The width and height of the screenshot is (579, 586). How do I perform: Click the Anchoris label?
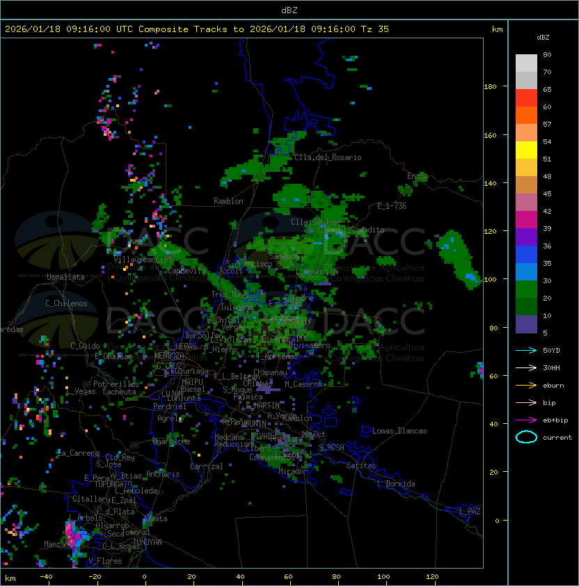click(163, 474)
